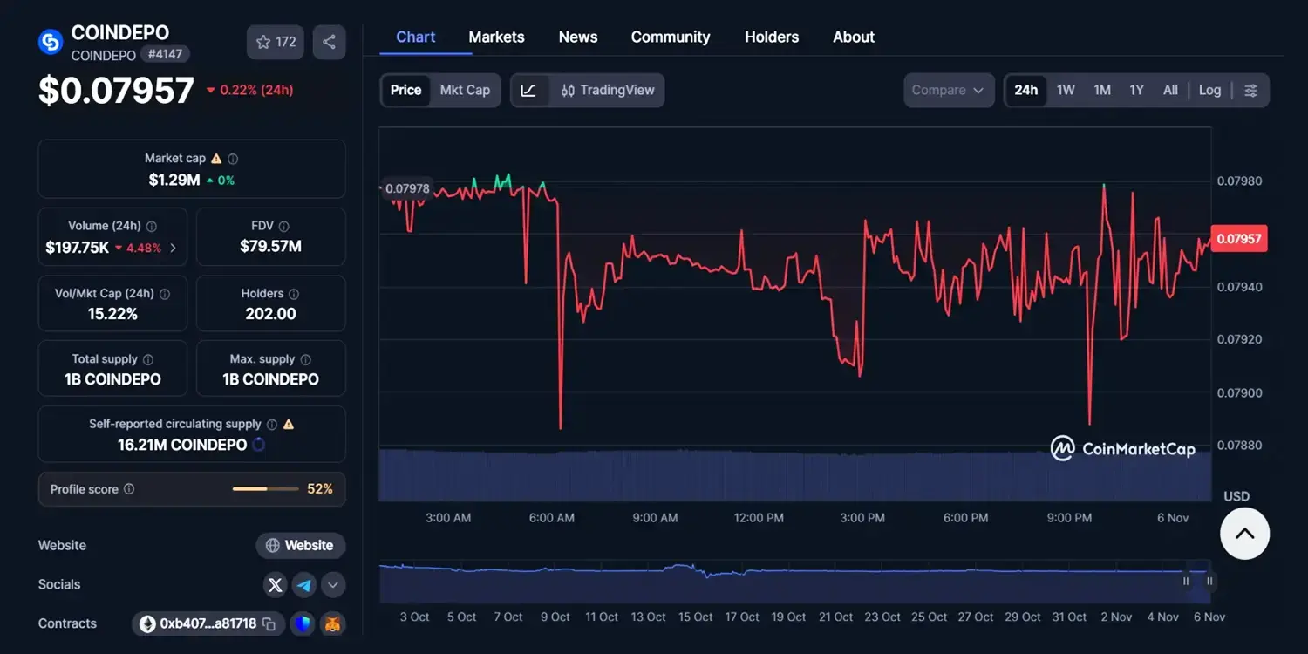Add COINDEPO to watchlist with star button

[x=275, y=42]
